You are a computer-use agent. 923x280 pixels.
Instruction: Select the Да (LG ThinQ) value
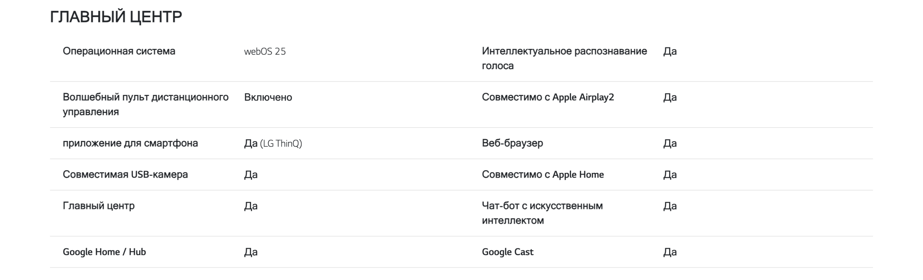click(x=273, y=143)
